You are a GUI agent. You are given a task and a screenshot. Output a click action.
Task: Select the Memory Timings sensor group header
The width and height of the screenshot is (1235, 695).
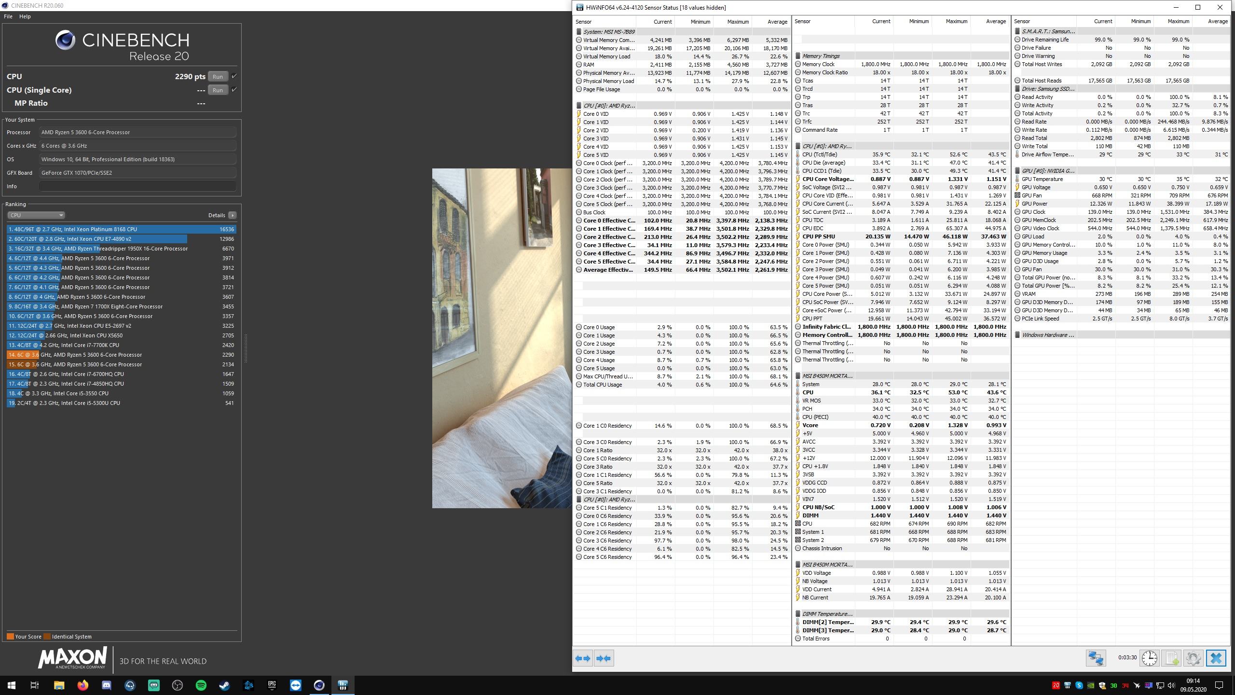(901, 56)
